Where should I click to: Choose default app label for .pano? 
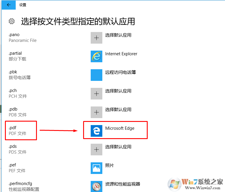pyautogui.click(x=118, y=35)
